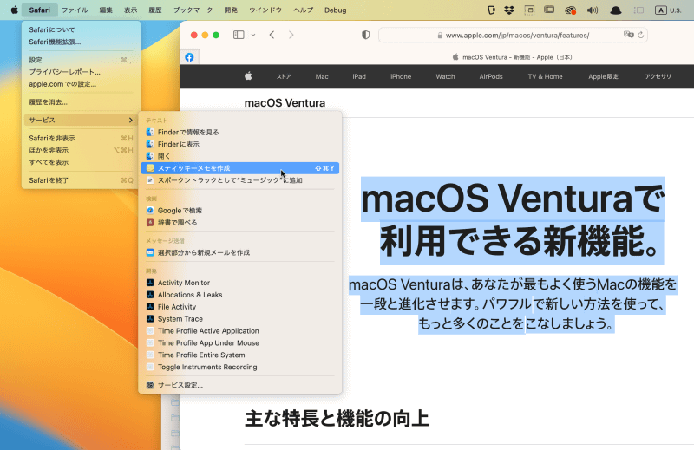Viewport: 694px width, 450px height.
Task: Click the Safari icon beside Googleで検索
Action: coord(150,210)
